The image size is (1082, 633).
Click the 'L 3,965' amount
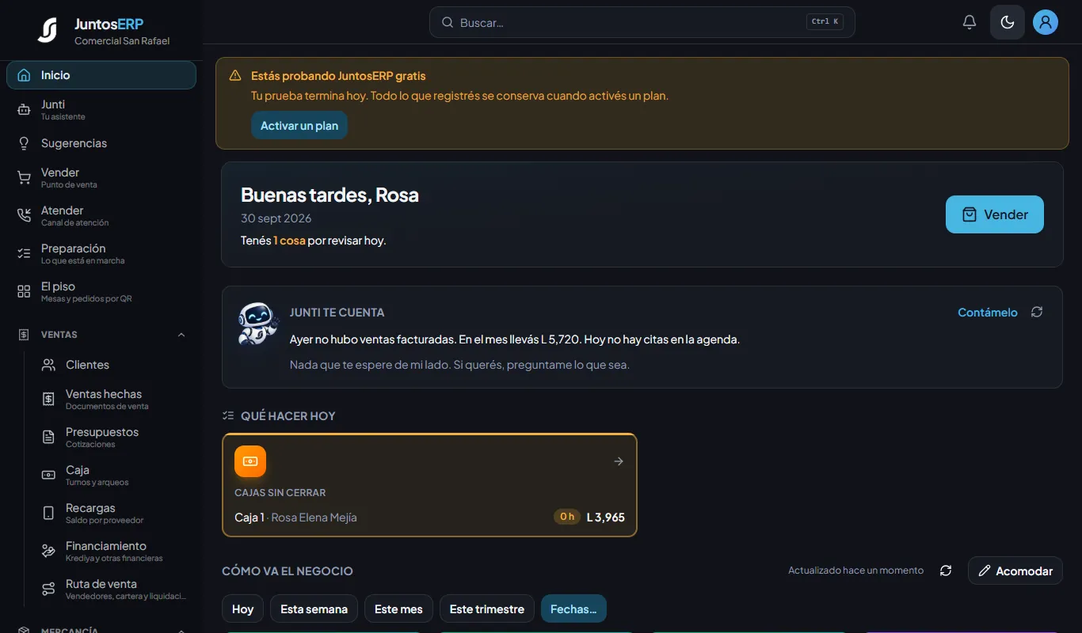pos(606,517)
